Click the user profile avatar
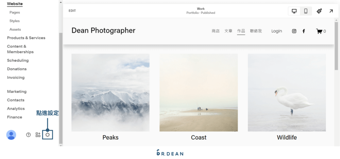Screen dimensions: 340x159 coord(11,135)
